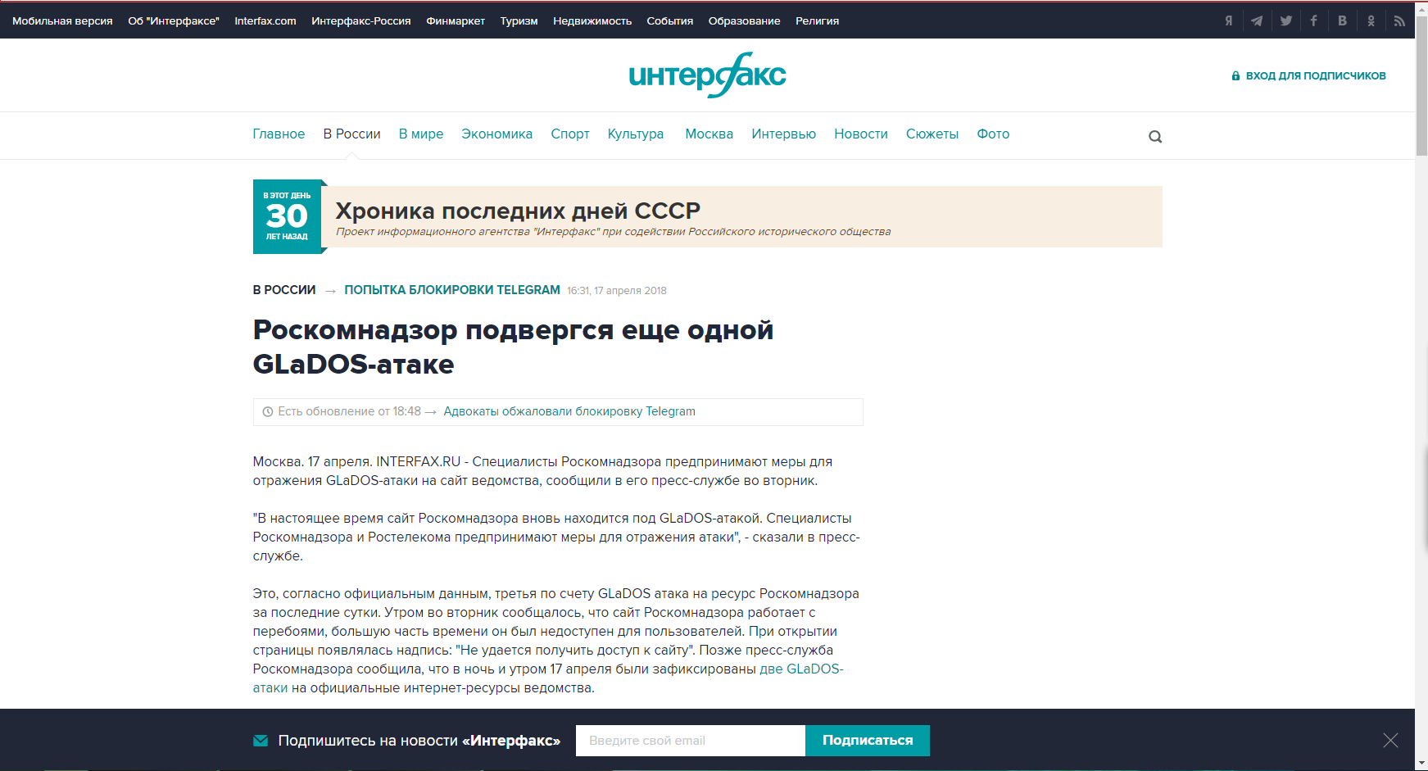Open the Facebook icon in top bar

tap(1314, 20)
